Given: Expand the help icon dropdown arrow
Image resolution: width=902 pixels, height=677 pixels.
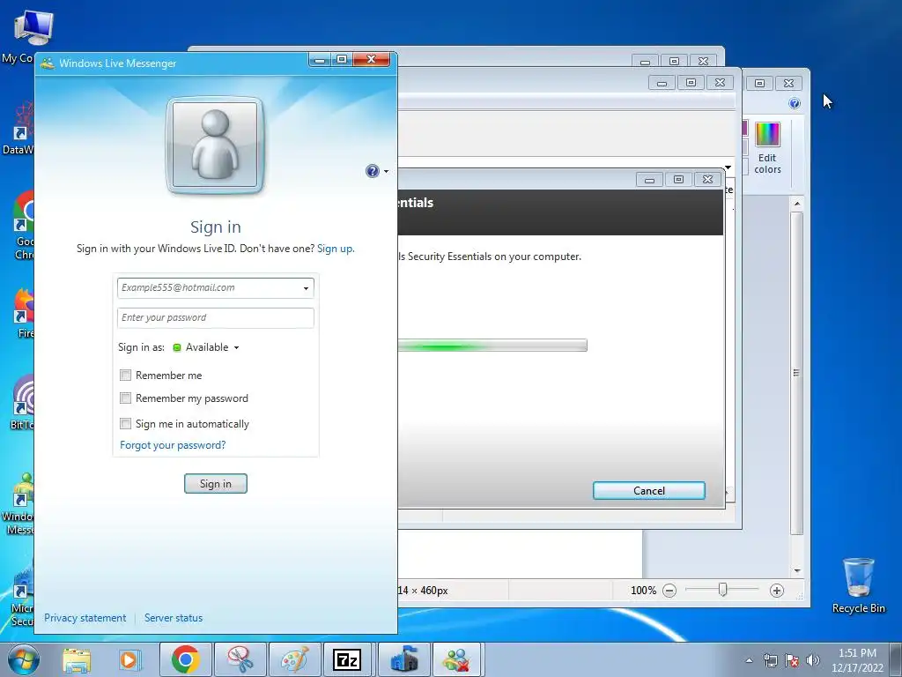Looking at the screenshot, I should (386, 172).
